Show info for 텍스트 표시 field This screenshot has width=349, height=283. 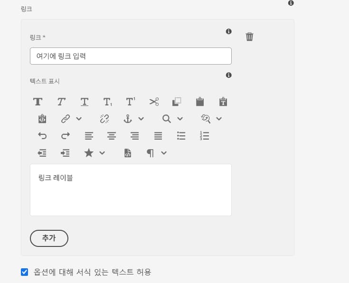pyautogui.click(x=228, y=75)
